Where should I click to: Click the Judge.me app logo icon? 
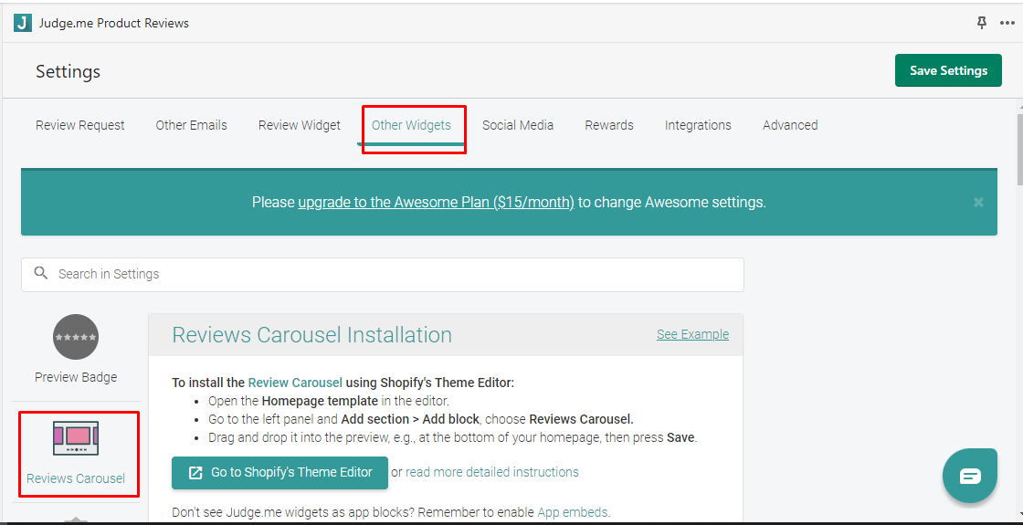[x=22, y=23]
